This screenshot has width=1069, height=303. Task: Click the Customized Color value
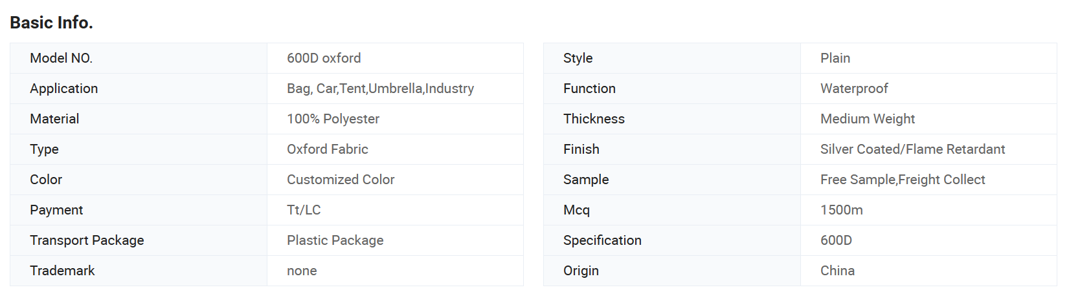click(x=341, y=180)
